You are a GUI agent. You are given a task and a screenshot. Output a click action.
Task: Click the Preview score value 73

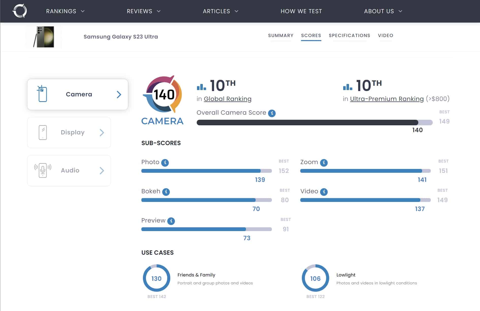click(x=247, y=238)
